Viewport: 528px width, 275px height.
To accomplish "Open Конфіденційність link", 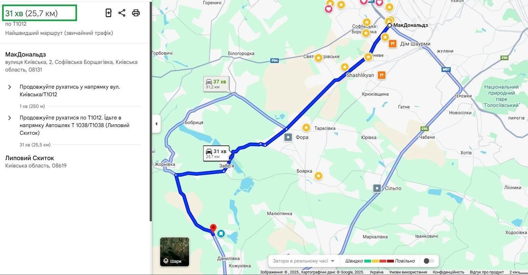I will [448, 272].
